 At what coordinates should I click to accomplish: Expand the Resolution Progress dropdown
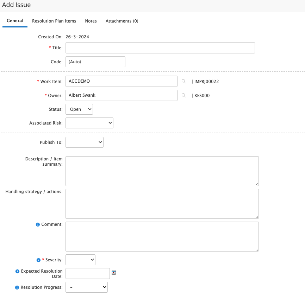pyautogui.click(x=87, y=287)
